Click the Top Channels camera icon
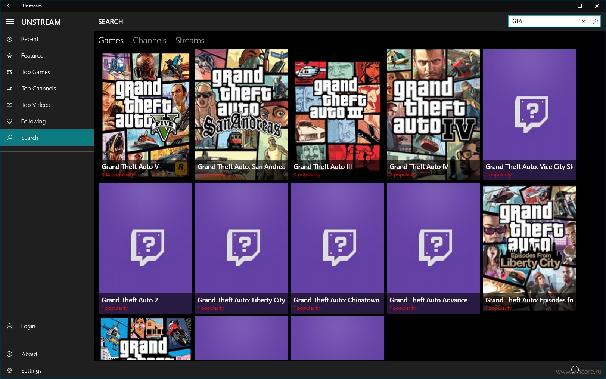 pyautogui.click(x=10, y=89)
